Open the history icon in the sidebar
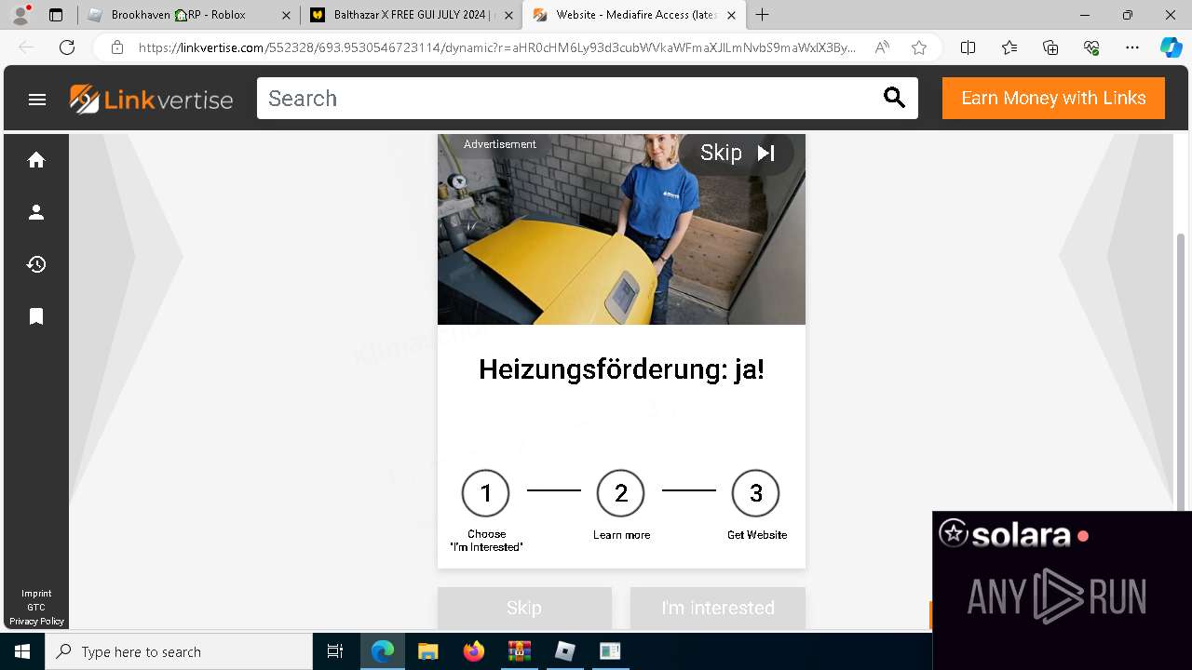1192x670 pixels. [x=36, y=264]
